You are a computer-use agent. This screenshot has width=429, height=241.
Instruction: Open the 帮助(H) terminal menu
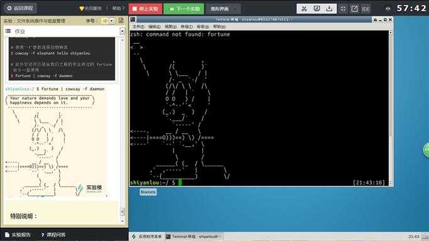219,26
